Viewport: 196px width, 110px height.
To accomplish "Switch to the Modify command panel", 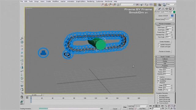I will click(160, 9).
